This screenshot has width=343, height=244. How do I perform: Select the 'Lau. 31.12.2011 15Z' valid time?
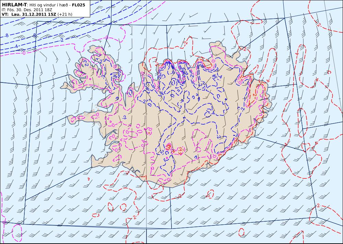34,14
